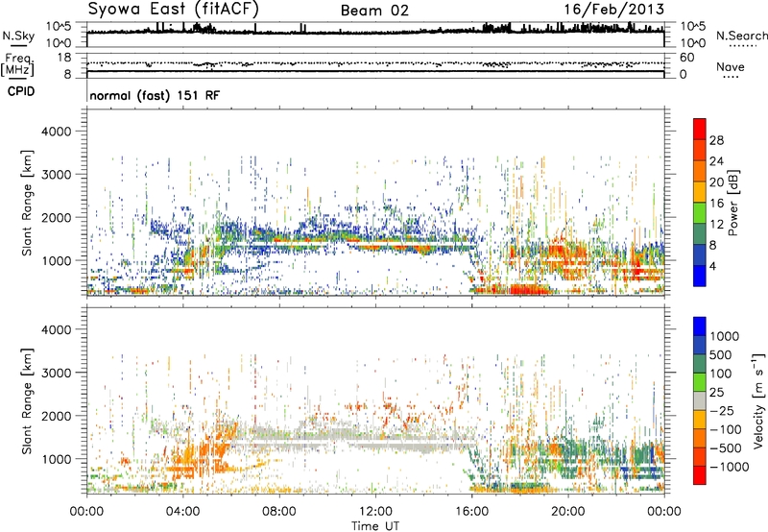Select the "2000" range tick in velocity panel
768x532 pixels.
(57, 416)
